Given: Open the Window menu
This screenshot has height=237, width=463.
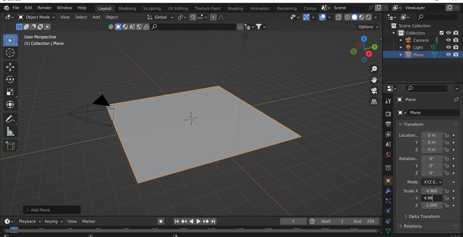Looking at the screenshot, I should pyautogui.click(x=64, y=8).
